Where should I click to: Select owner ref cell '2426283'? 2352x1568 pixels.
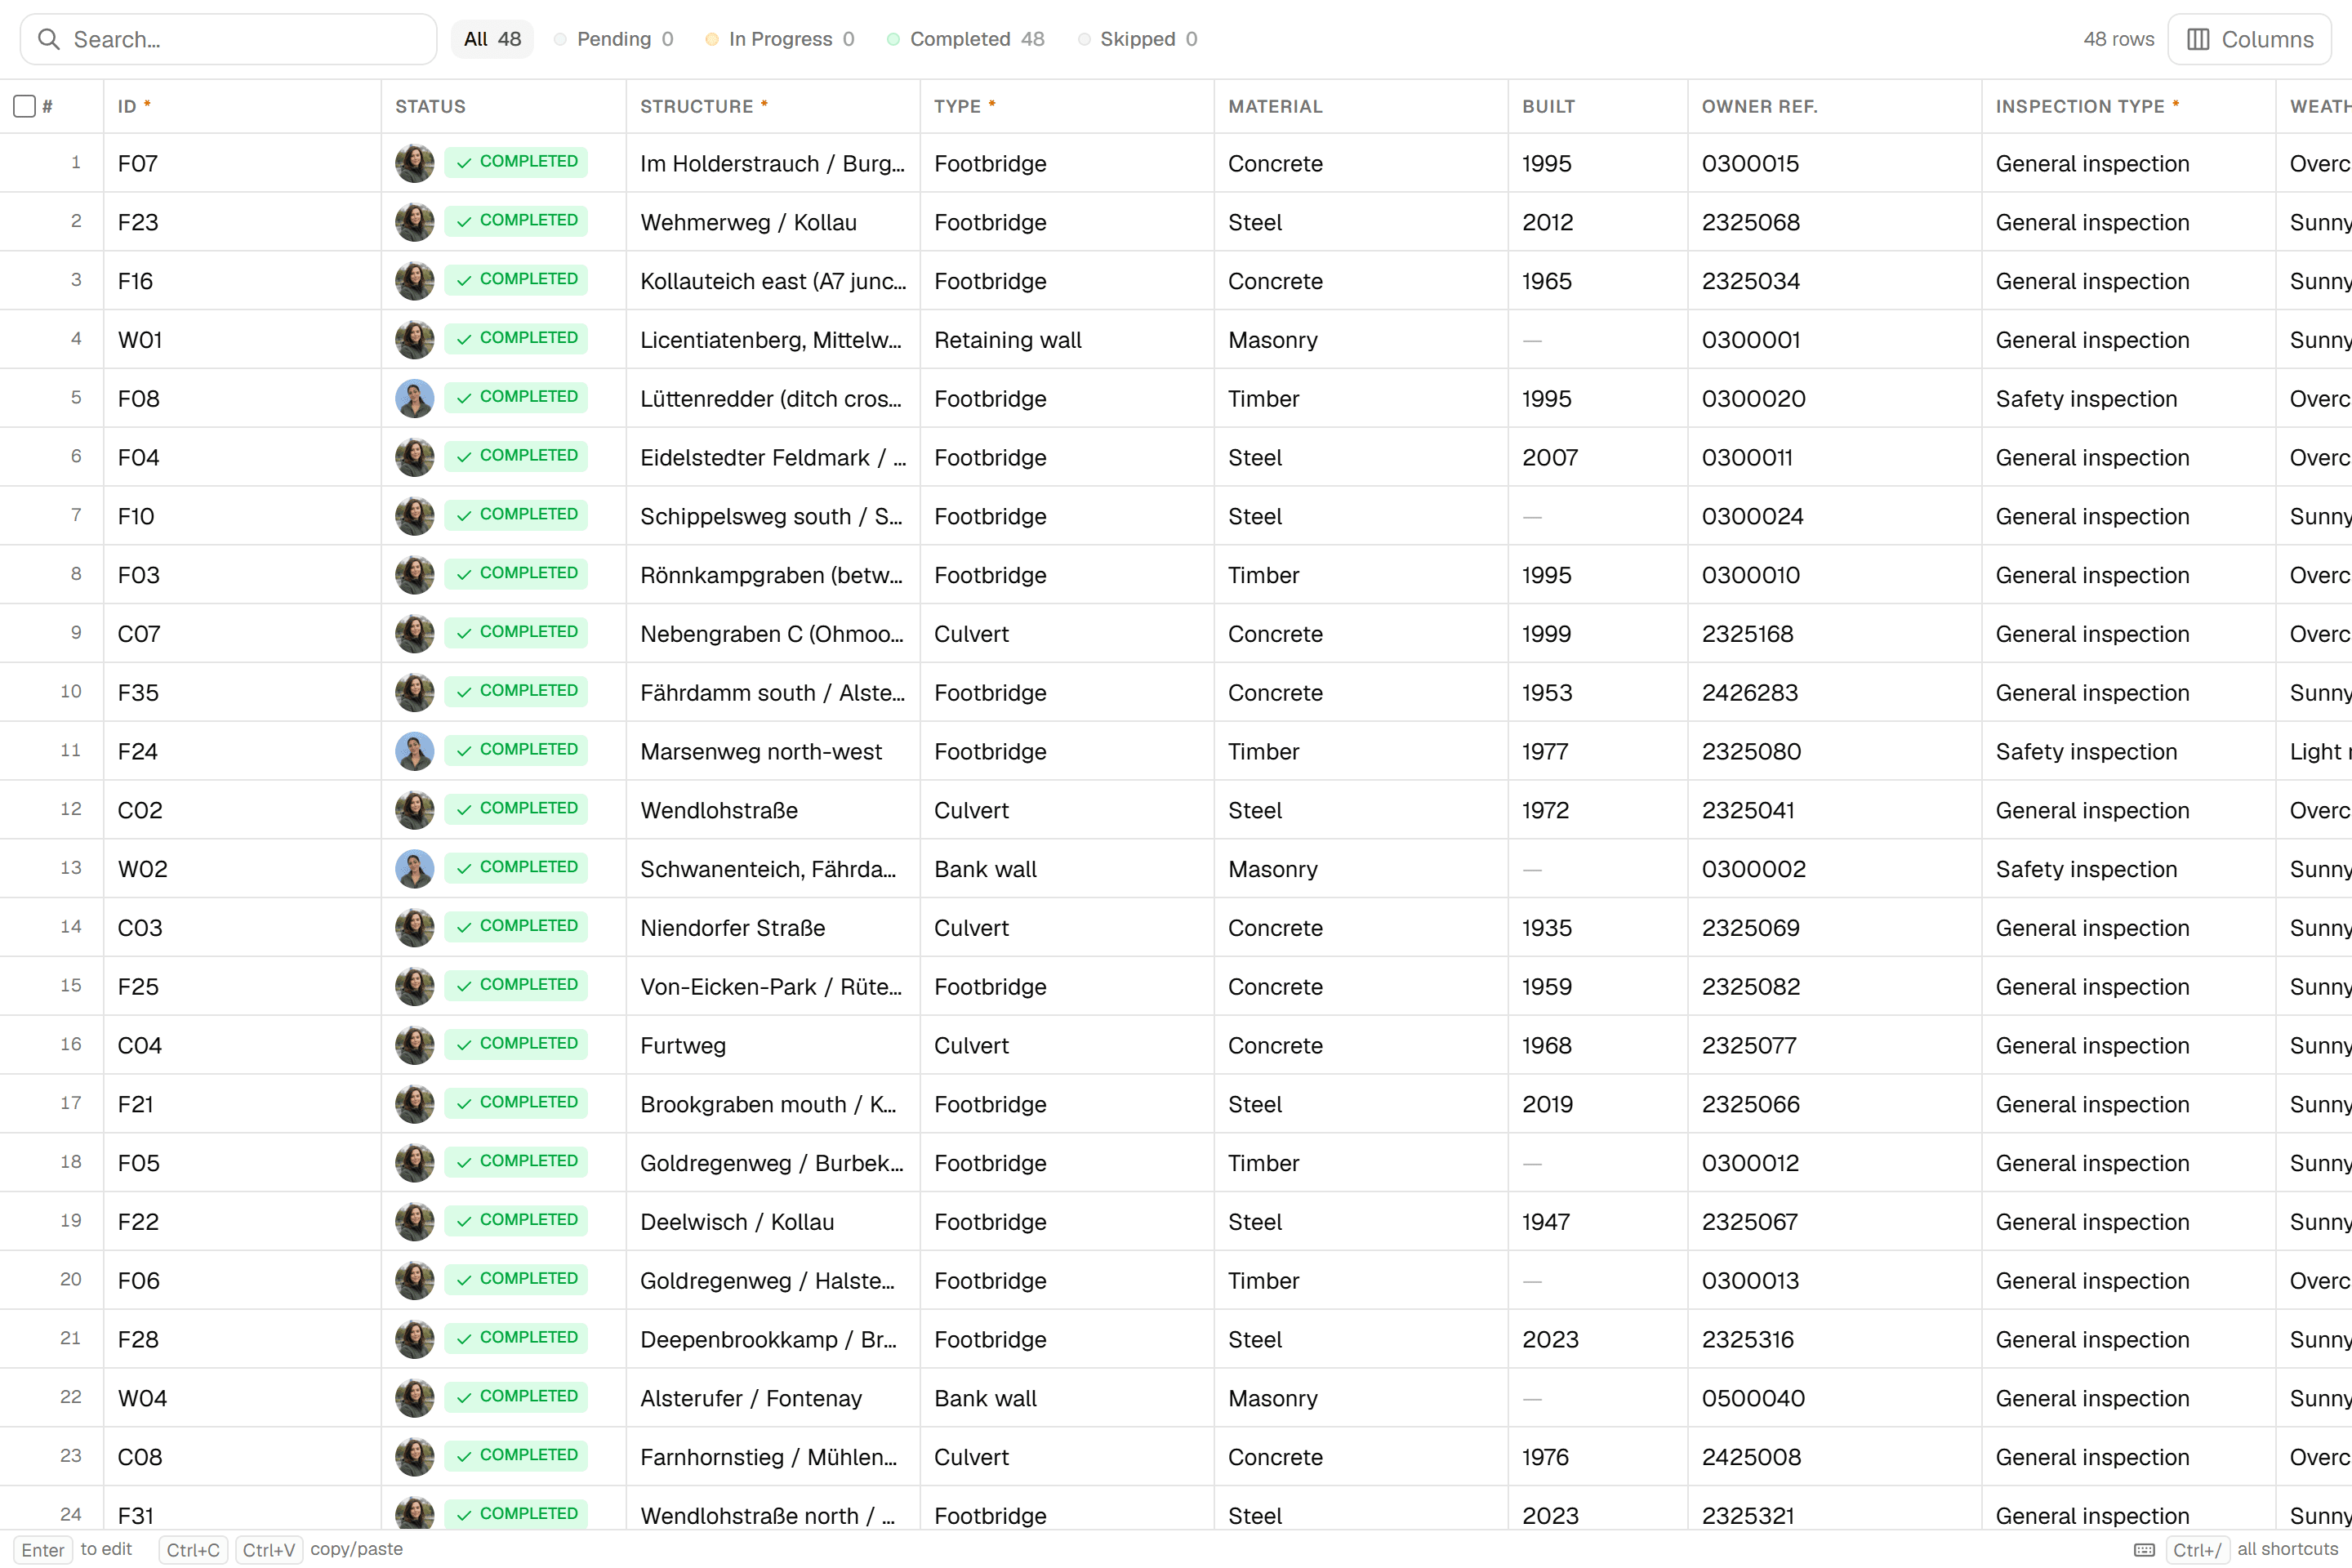coord(1835,692)
